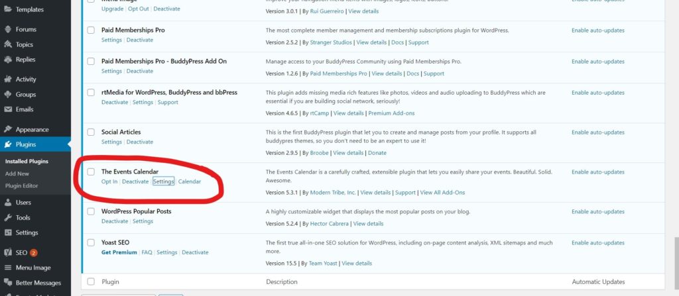Click the Activity icon in sidebar
Screen dimensions: 679x296
[x=8, y=79]
